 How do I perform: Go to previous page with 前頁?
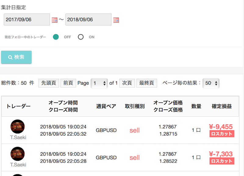(x=68, y=83)
